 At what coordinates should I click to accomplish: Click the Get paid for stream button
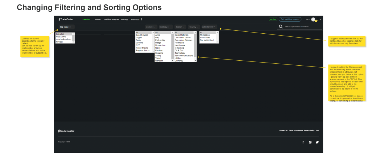(290, 19)
